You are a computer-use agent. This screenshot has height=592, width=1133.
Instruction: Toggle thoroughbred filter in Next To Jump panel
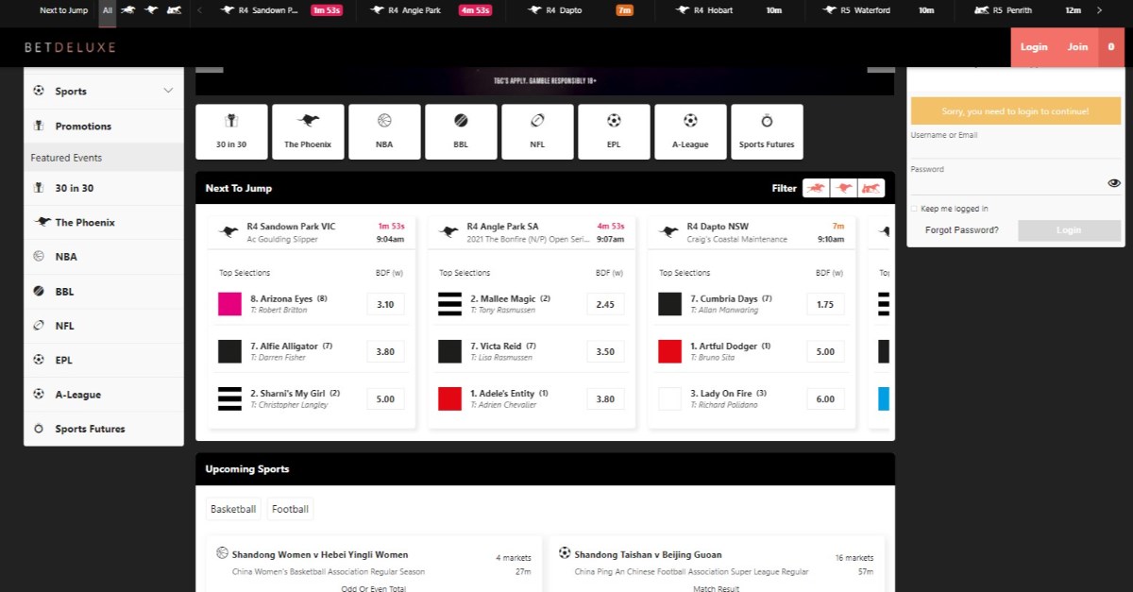(x=816, y=188)
